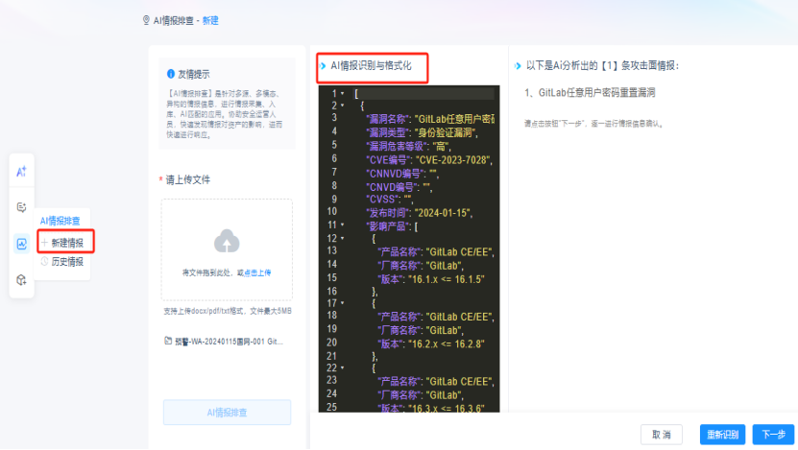Open the cube sidebar icon at the bottom
This screenshot has height=450, width=798.
click(x=21, y=280)
